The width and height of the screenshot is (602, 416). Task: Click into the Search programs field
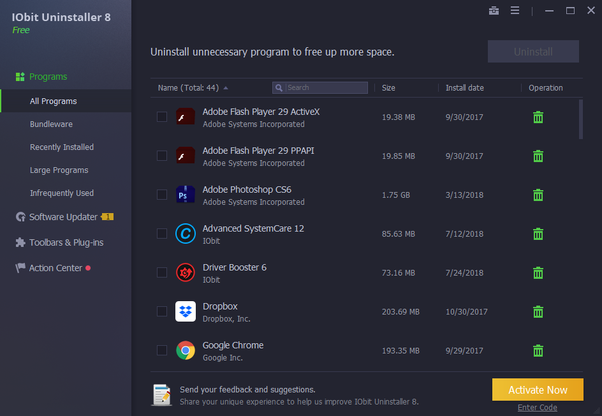(x=320, y=87)
